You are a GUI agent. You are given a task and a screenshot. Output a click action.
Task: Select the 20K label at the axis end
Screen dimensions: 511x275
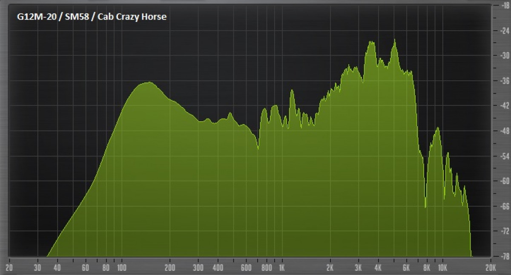point(490,268)
